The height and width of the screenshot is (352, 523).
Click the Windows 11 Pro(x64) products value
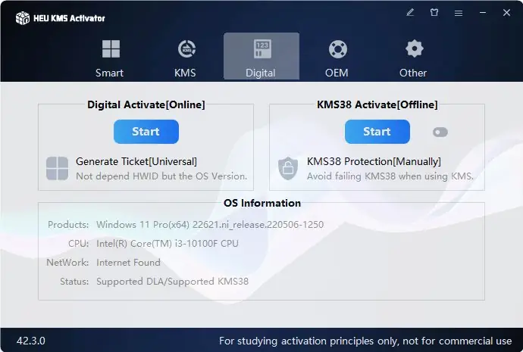[210, 225]
